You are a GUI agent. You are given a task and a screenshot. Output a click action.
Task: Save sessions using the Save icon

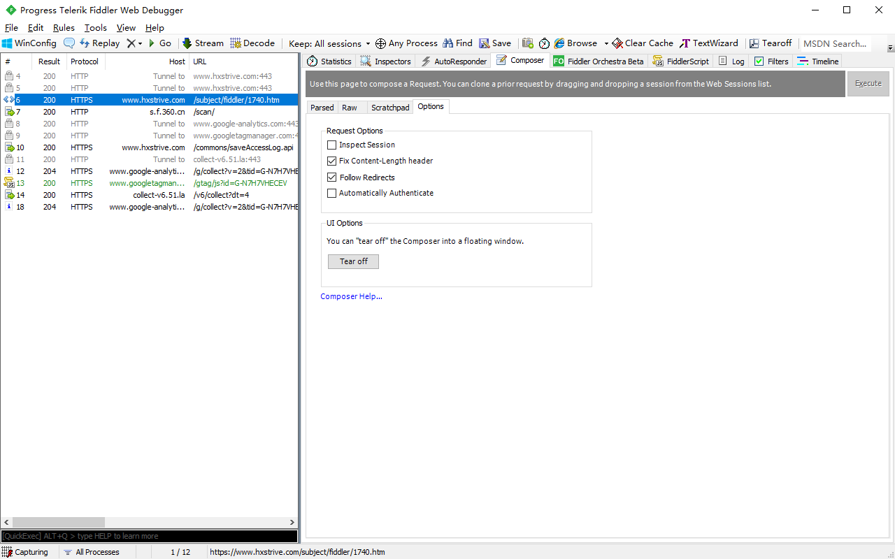tap(495, 43)
